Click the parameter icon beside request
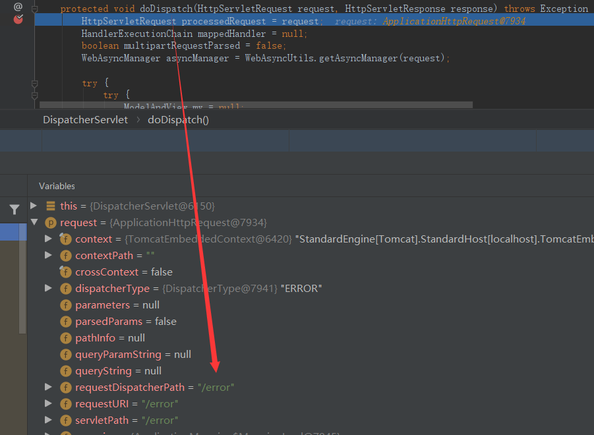The height and width of the screenshot is (435, 594). tap(51, 223)
